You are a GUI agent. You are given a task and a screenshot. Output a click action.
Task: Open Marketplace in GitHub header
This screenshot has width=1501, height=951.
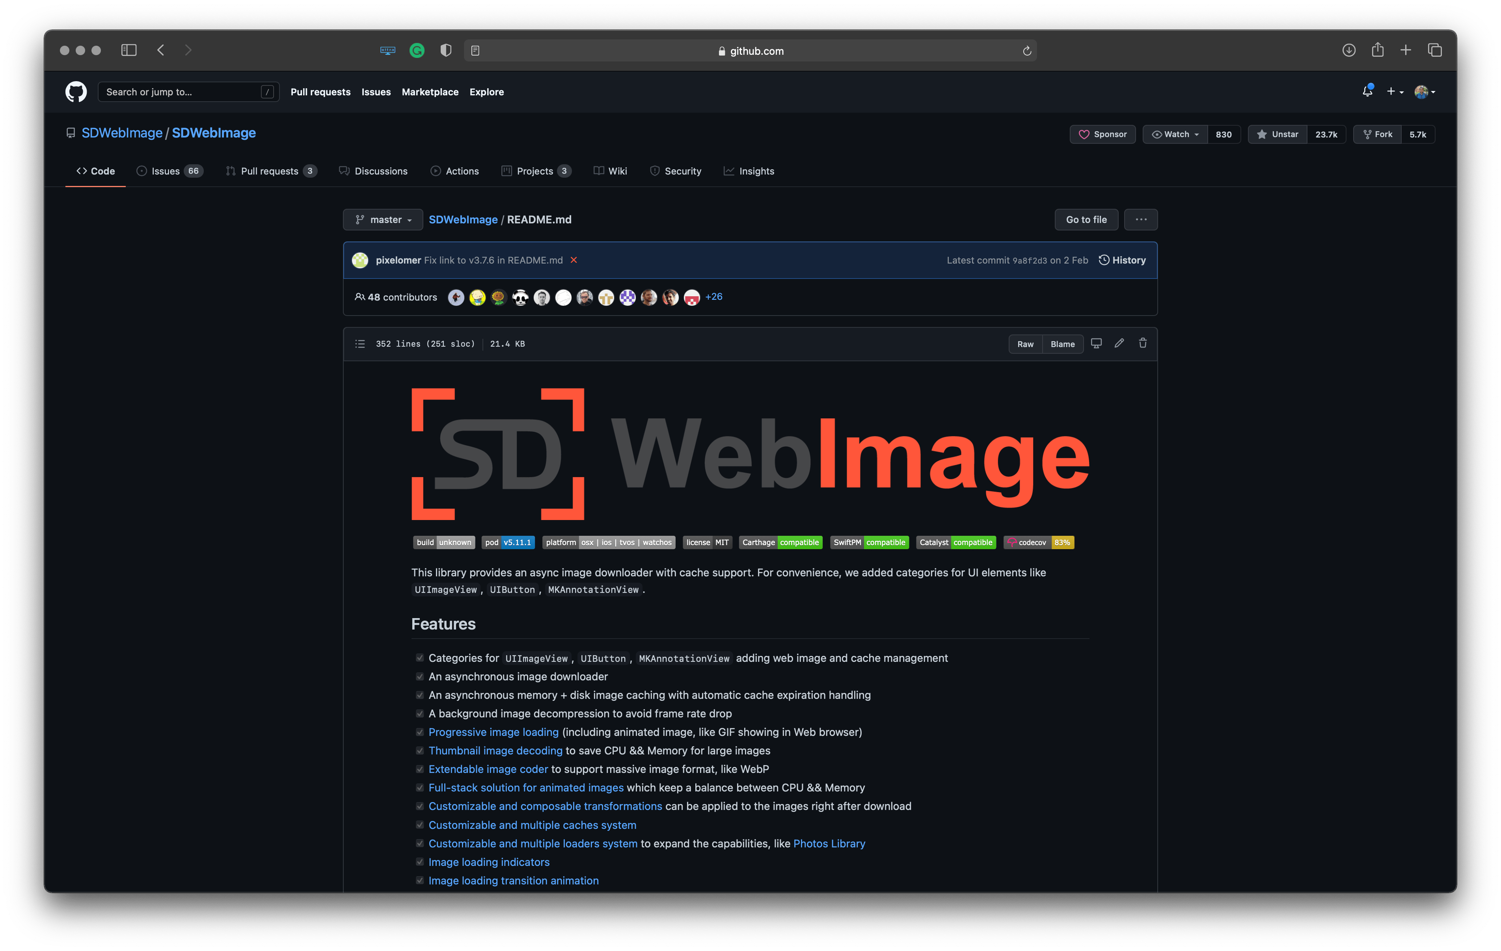point(430,92)
